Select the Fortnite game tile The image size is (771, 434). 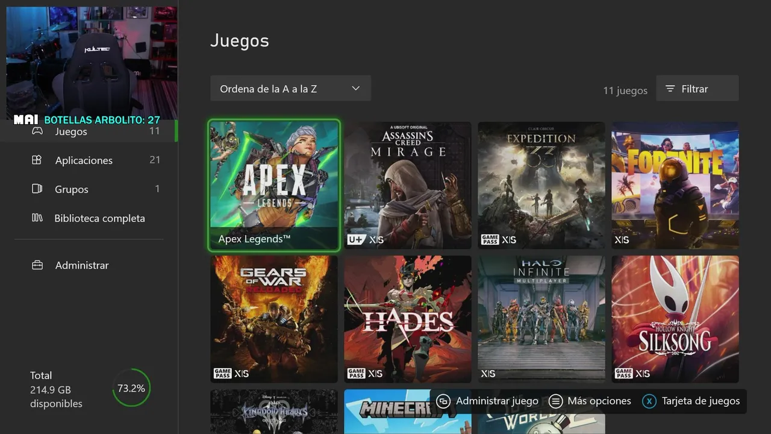[675, 185]
